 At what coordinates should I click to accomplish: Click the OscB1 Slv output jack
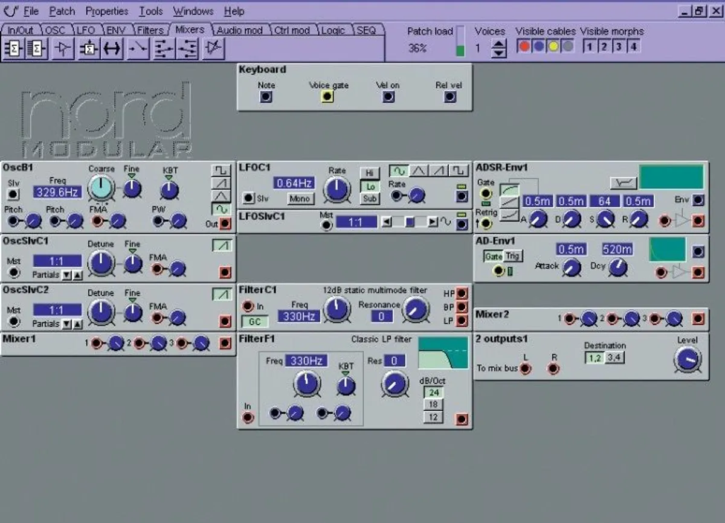13,194
